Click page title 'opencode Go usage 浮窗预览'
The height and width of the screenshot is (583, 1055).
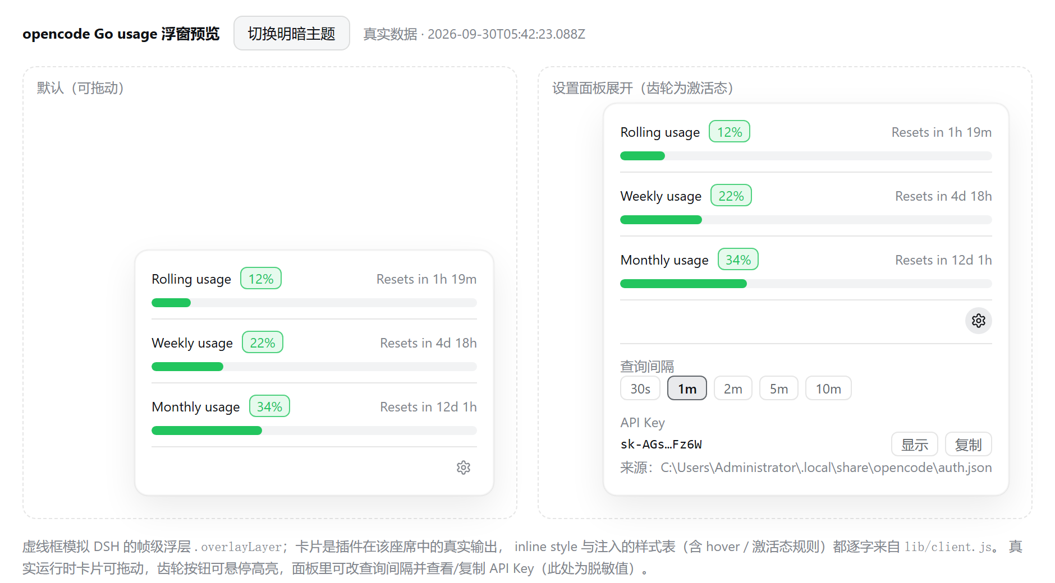pyautogui.click(x=121, y=34)
